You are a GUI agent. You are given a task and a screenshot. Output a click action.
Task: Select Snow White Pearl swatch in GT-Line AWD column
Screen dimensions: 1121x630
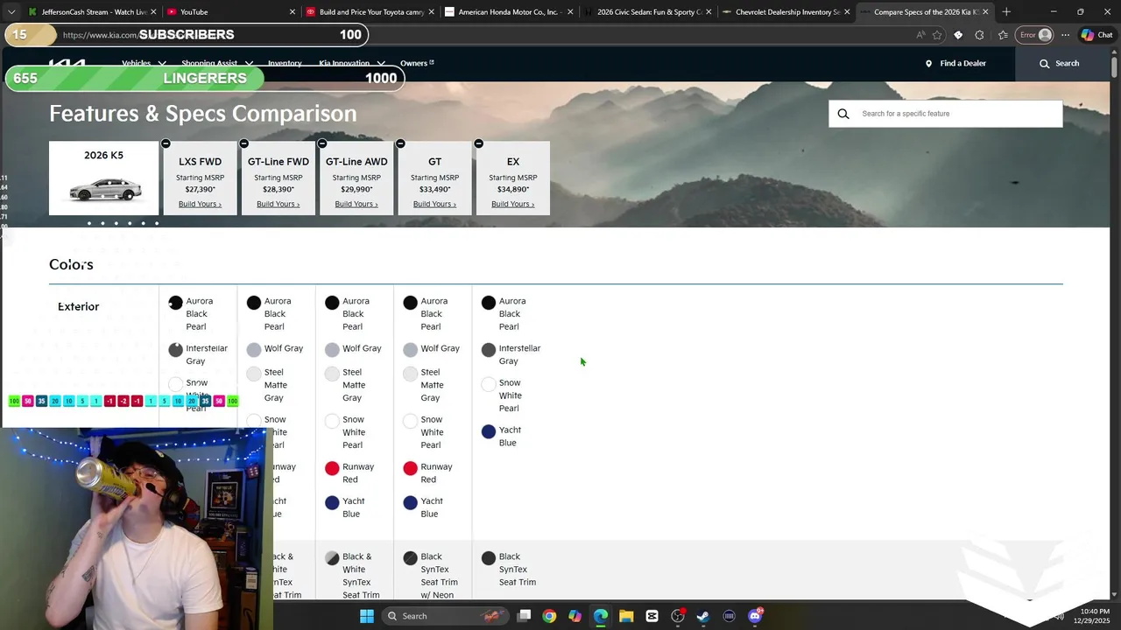[x=332, y=421]
